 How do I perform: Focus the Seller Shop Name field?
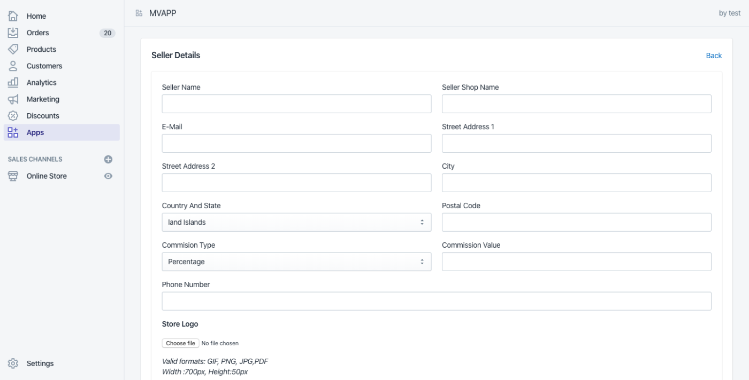[x=577, y=104]
